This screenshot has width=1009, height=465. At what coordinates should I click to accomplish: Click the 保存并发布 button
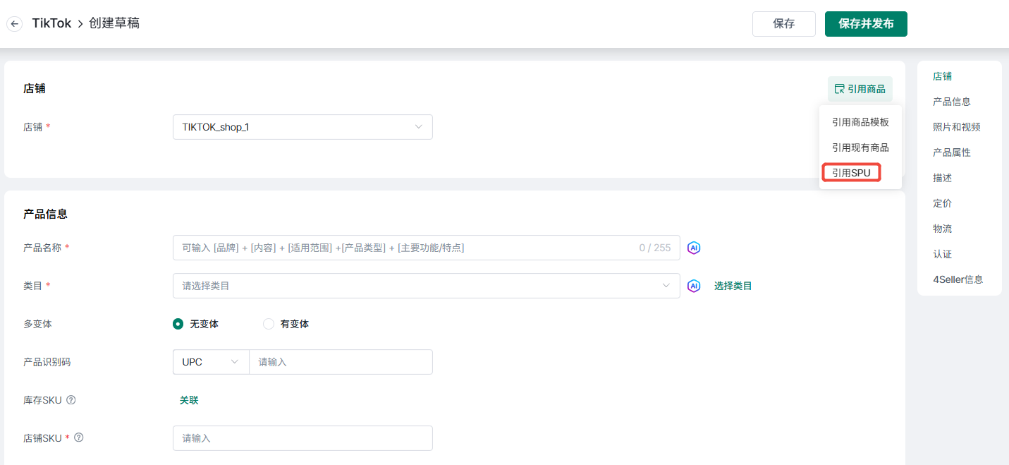(x=866, y=24)
